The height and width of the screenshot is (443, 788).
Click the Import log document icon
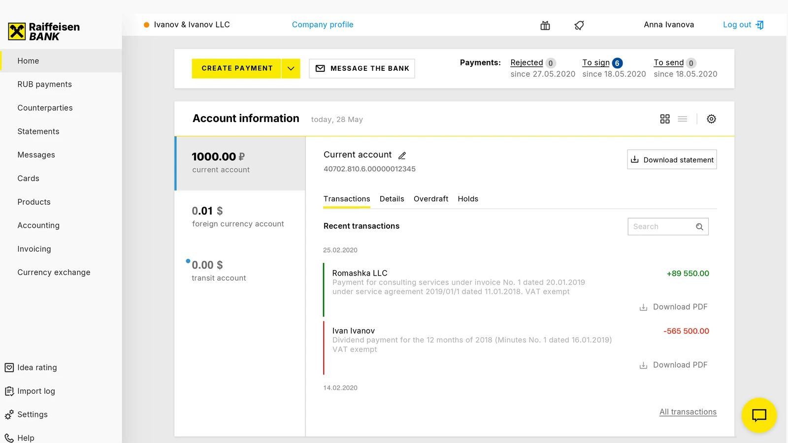9,391
